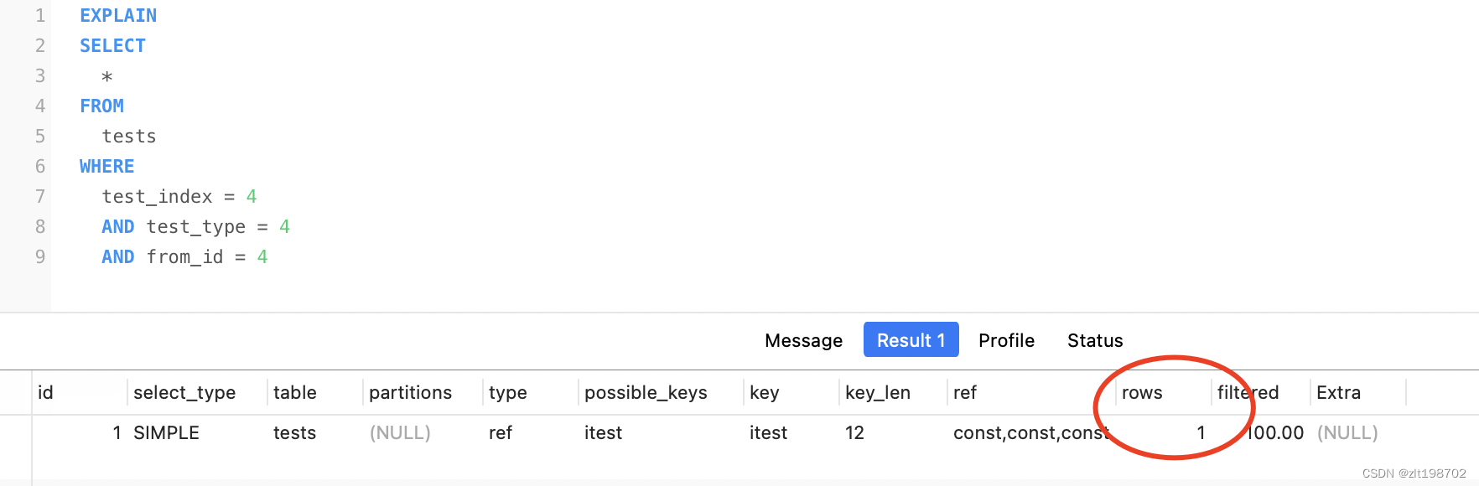Click the 100.00 filtered cell
The height and width of the screenshot is (486, 1479).
click(x=1275, y=432)
